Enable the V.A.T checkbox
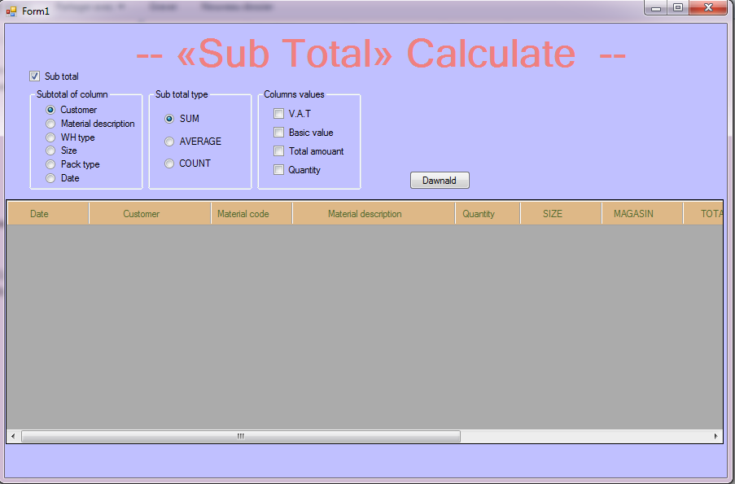735x484 pixels. pos(278,113)
